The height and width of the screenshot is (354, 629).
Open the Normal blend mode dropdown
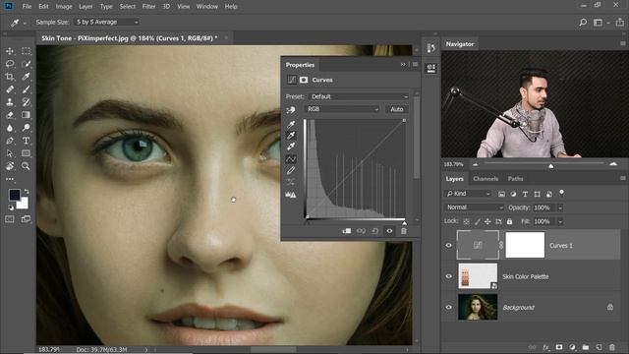click(x=474, y=207)
